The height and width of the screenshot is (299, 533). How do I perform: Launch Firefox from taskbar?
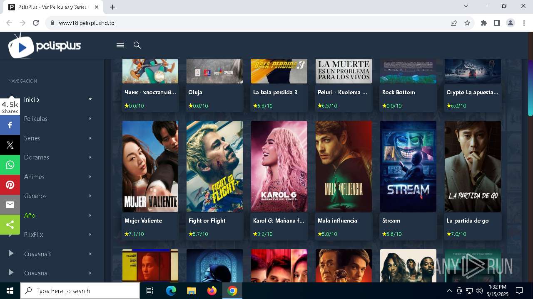(212, 291)
